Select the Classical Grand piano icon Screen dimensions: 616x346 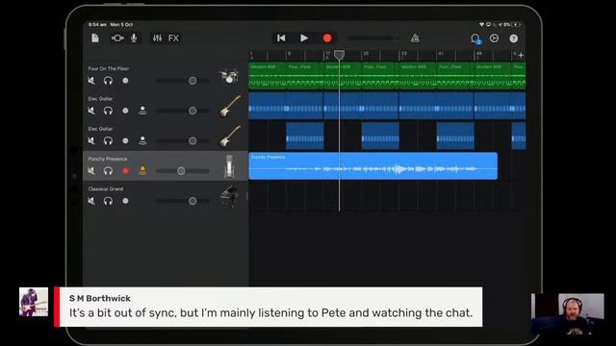click(x=229, y=196)
